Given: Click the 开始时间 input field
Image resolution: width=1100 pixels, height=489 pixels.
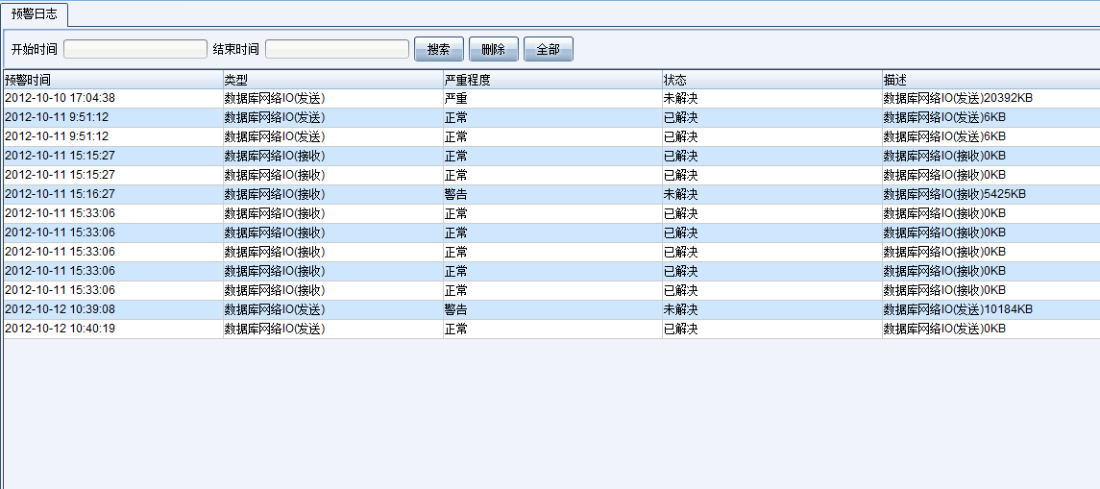Looking at the screenshot, I should pyautogui.click(x=135, y=49).
